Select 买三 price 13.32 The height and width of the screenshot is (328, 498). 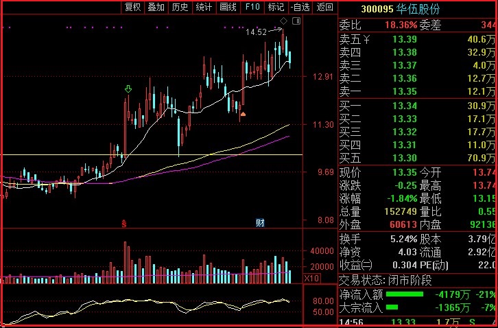pos(405,132)
